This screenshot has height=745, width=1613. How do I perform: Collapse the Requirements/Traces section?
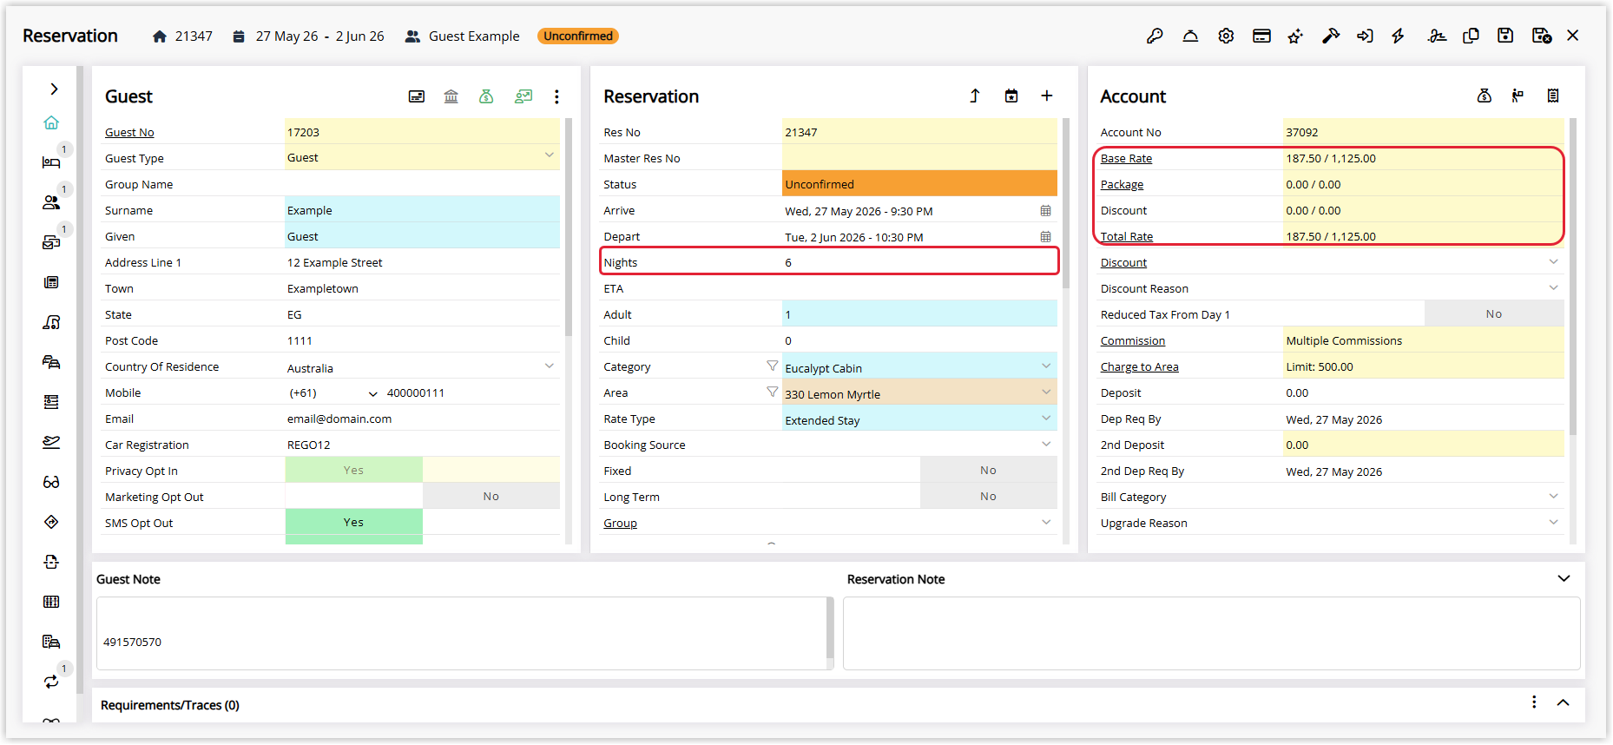(x=1563, y=702)
